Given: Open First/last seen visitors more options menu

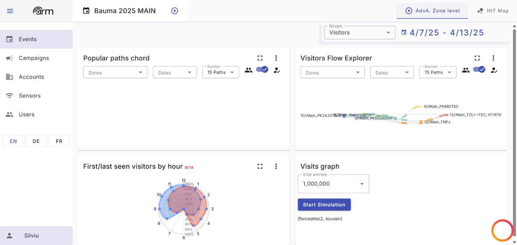Looking at the screenshot, I should pos(276,166).
